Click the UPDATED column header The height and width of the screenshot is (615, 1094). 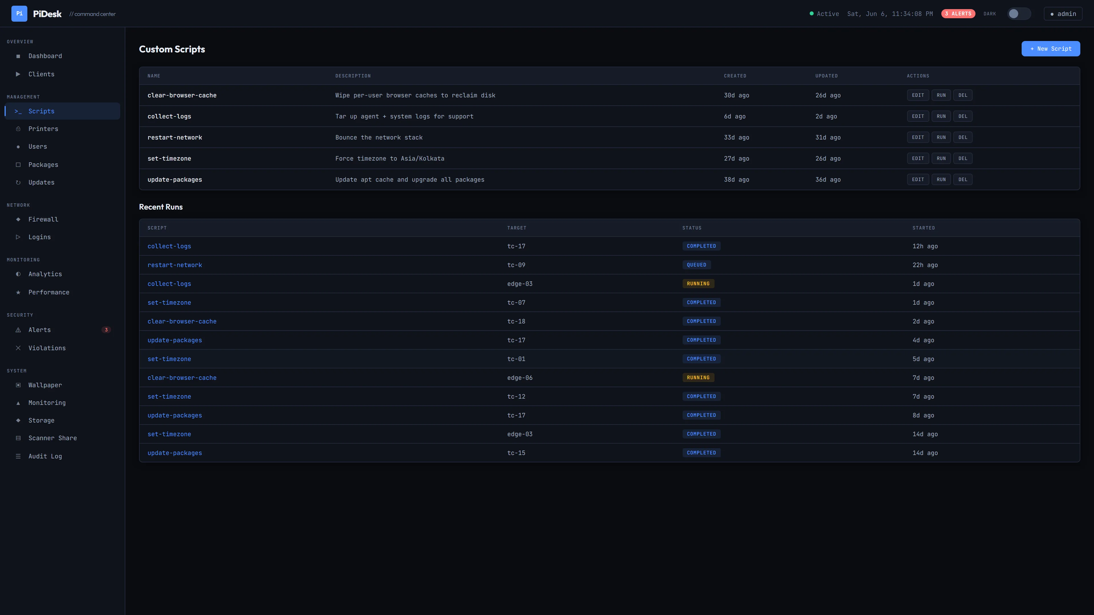tap(826, 76)
